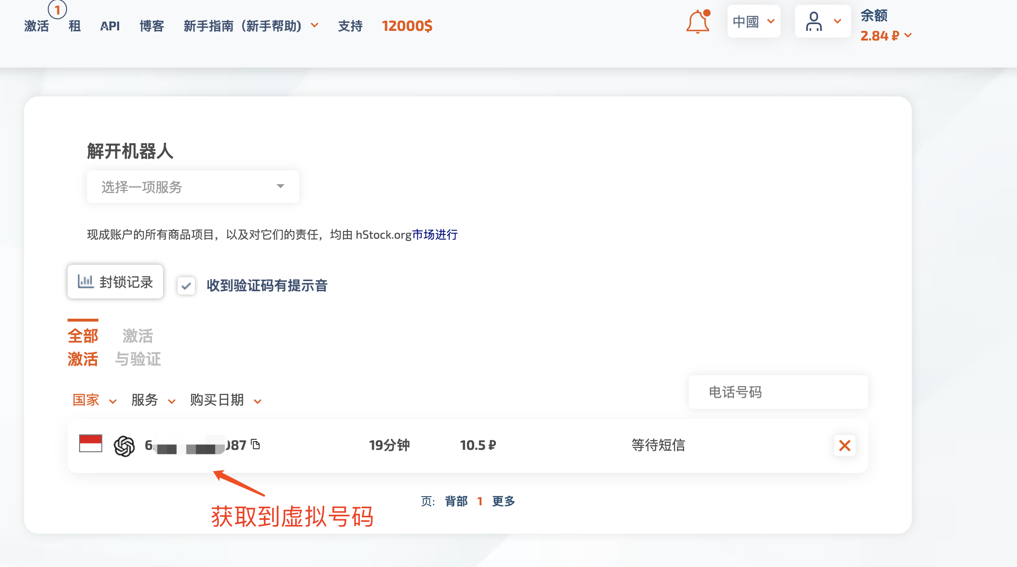Viewport: 1017px width, 567px height.
Task: Click the chart icon in 封锁记录 button
Action: click(x=85, y=281)
